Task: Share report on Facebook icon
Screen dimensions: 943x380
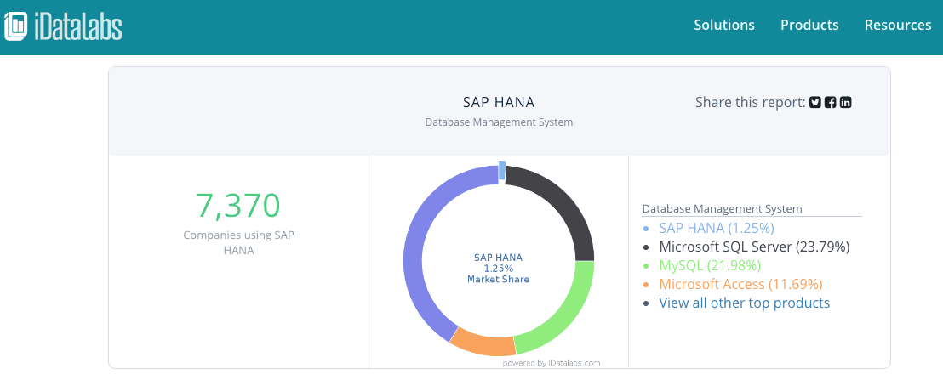Action: 831,102
